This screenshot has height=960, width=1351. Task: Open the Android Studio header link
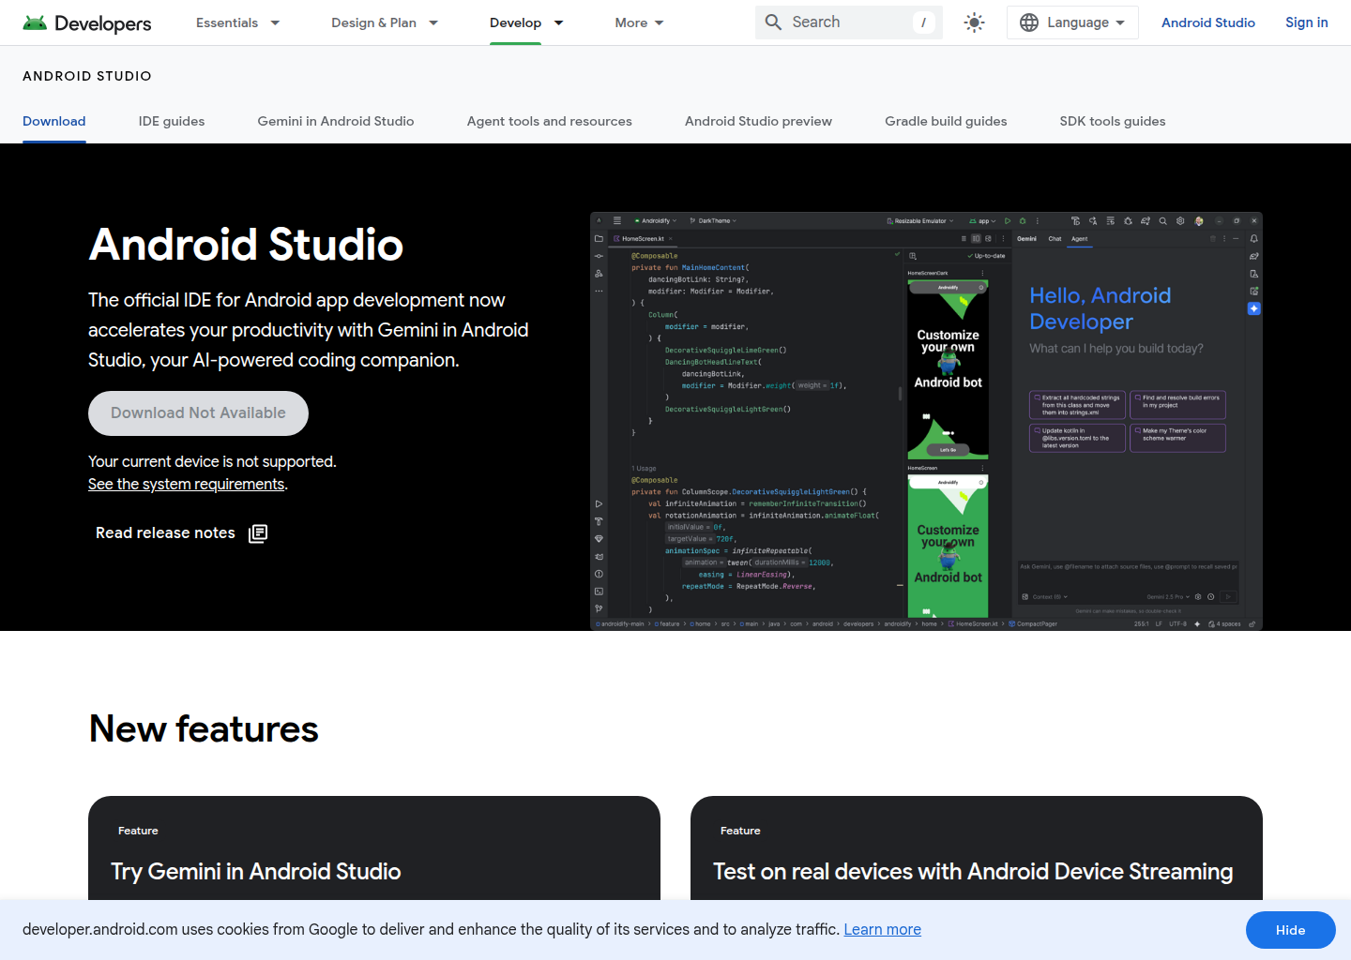click(x=1207, y=22)
